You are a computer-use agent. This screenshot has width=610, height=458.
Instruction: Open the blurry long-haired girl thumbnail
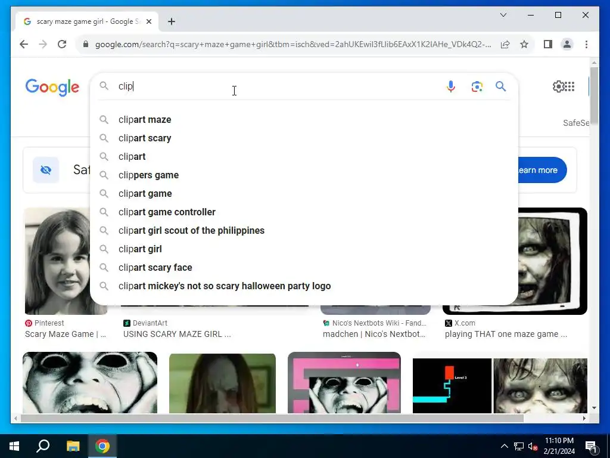[222, 383]
